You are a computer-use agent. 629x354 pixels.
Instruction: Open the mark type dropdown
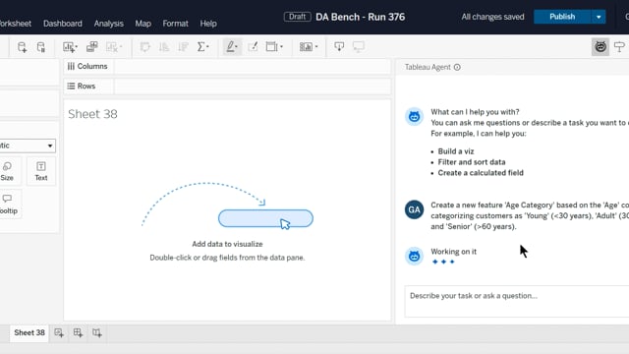28,146
